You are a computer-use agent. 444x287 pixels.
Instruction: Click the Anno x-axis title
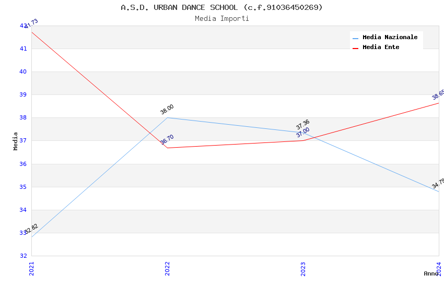431,273
